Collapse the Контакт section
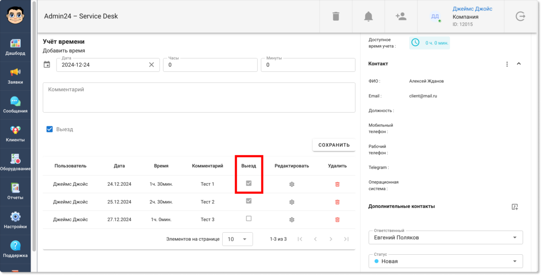 tap(519, 64)
